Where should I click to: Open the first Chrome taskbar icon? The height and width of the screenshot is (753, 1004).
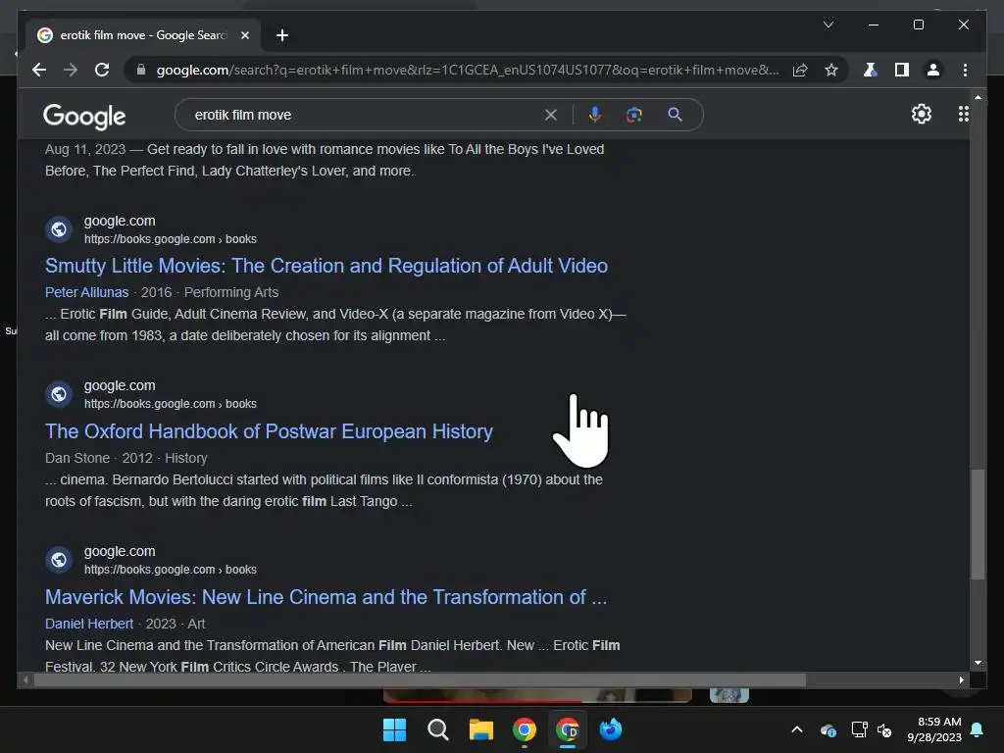click(524, 729)
